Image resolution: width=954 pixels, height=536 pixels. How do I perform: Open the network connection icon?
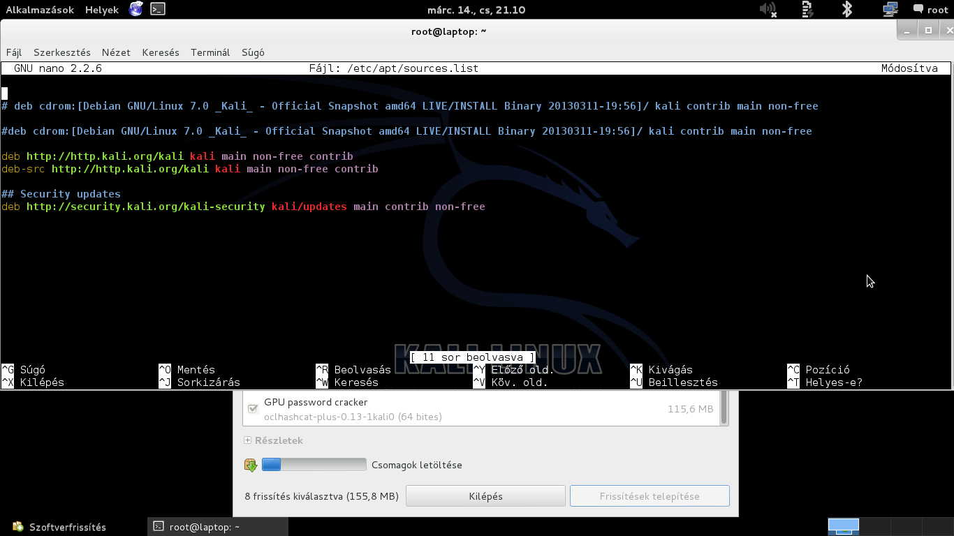click(890, 9)
